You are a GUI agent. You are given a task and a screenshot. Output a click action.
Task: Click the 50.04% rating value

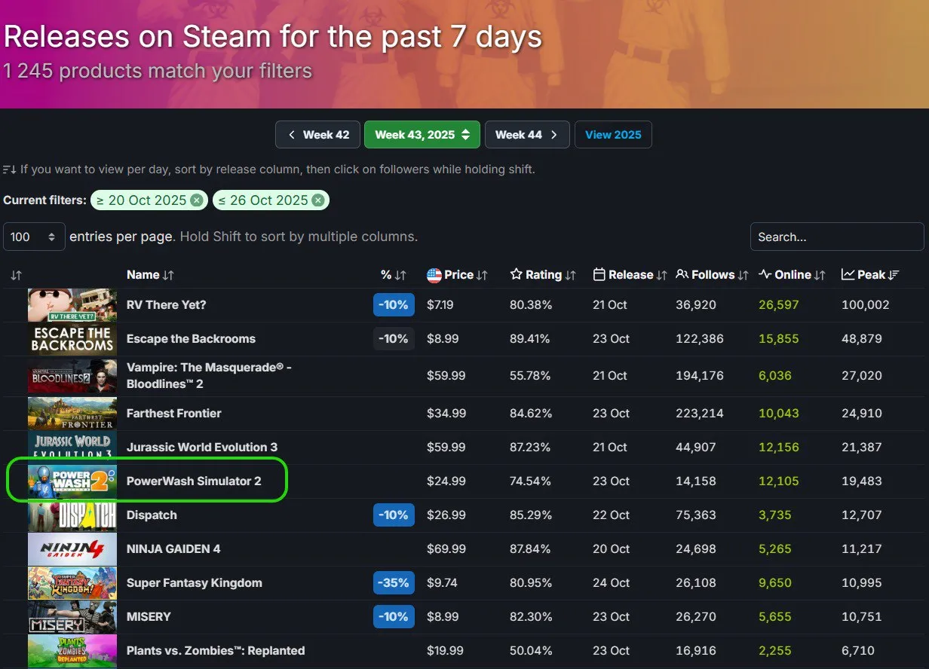point(531,651)
